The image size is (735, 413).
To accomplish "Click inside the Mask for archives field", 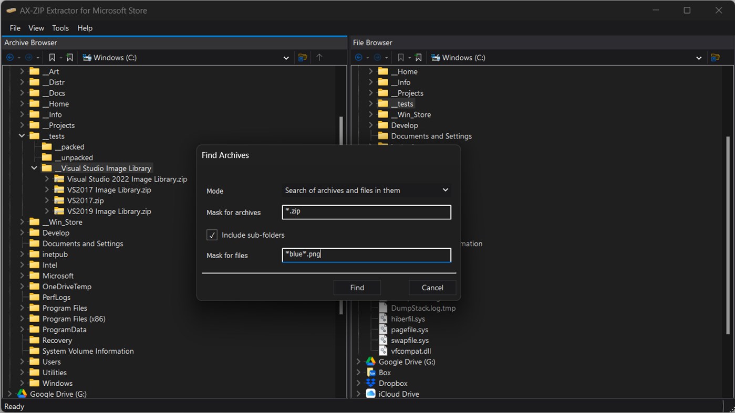I will (366, 212).
